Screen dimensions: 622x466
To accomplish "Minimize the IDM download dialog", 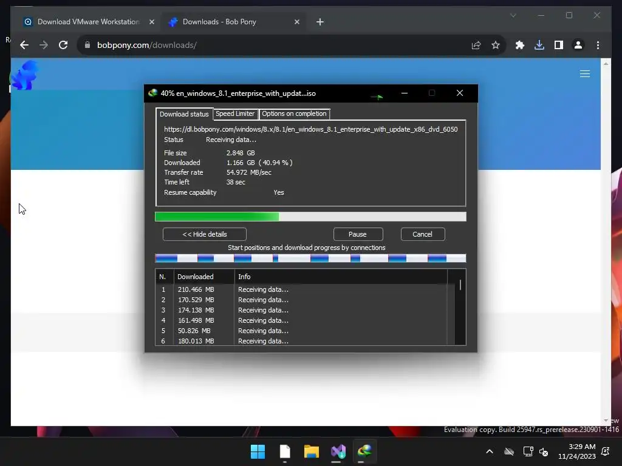I will [x=404, y=93].
